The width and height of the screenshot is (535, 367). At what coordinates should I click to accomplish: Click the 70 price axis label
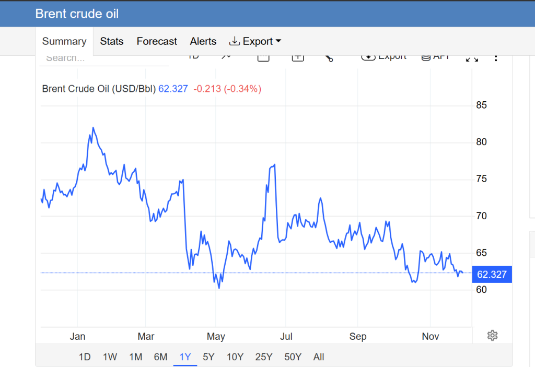(x=481, y=216)
